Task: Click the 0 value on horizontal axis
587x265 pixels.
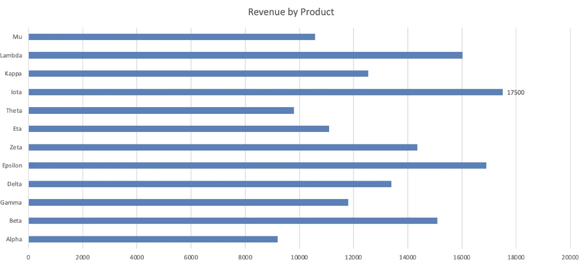Action: coord(28,257)
